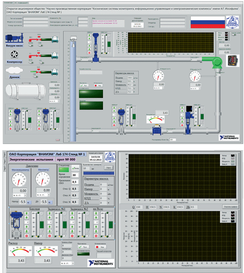Click the Пуск pump start button in top window
This screenshot has width=244, height=273.
[x=84, y=85]
